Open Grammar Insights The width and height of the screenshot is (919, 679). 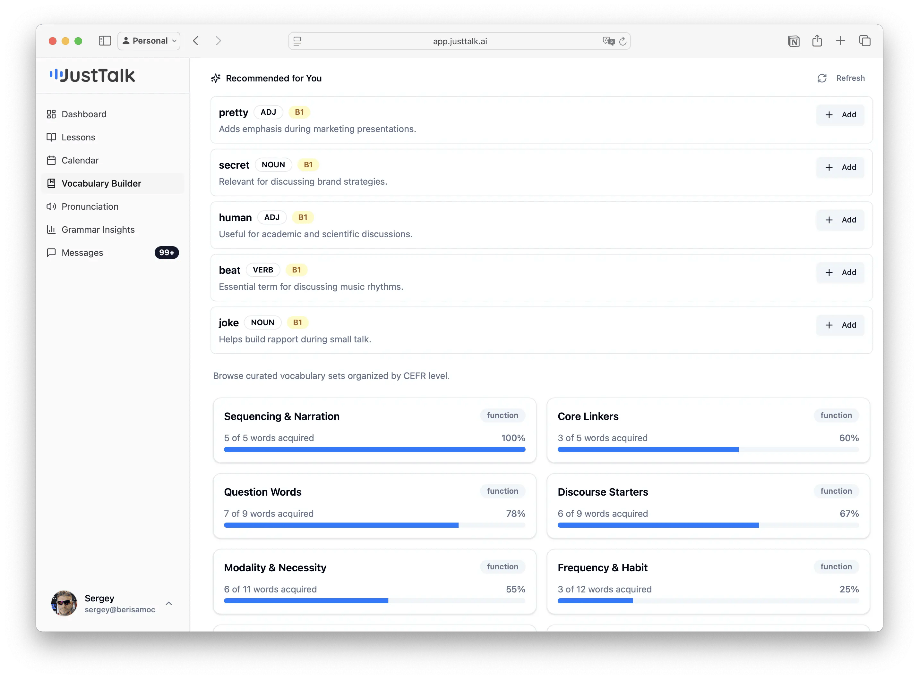pos(113,229)
